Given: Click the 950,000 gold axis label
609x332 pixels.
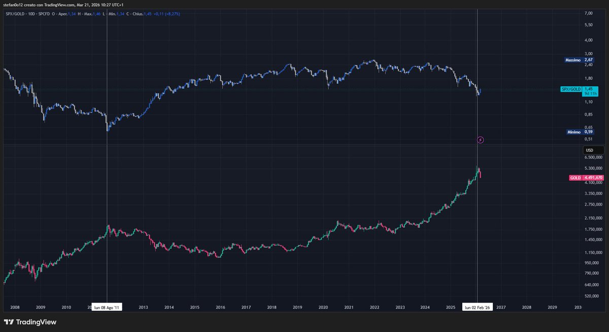Looking at the screenshot, I should [x=591, y=262].
